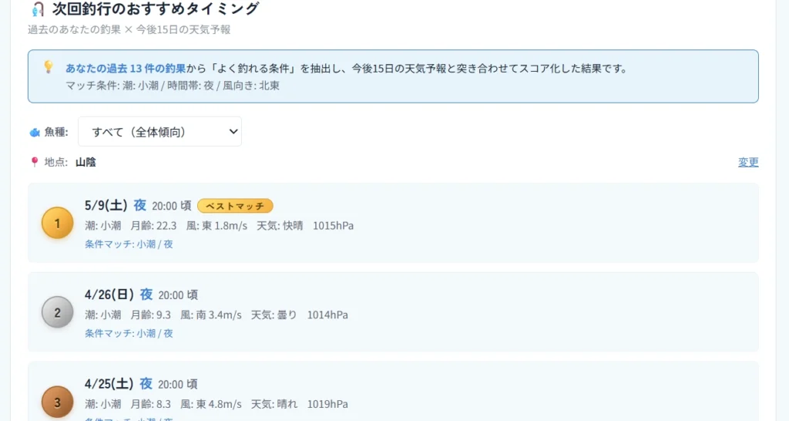Click the 変更 link to change location

click(x=748, y=162)
